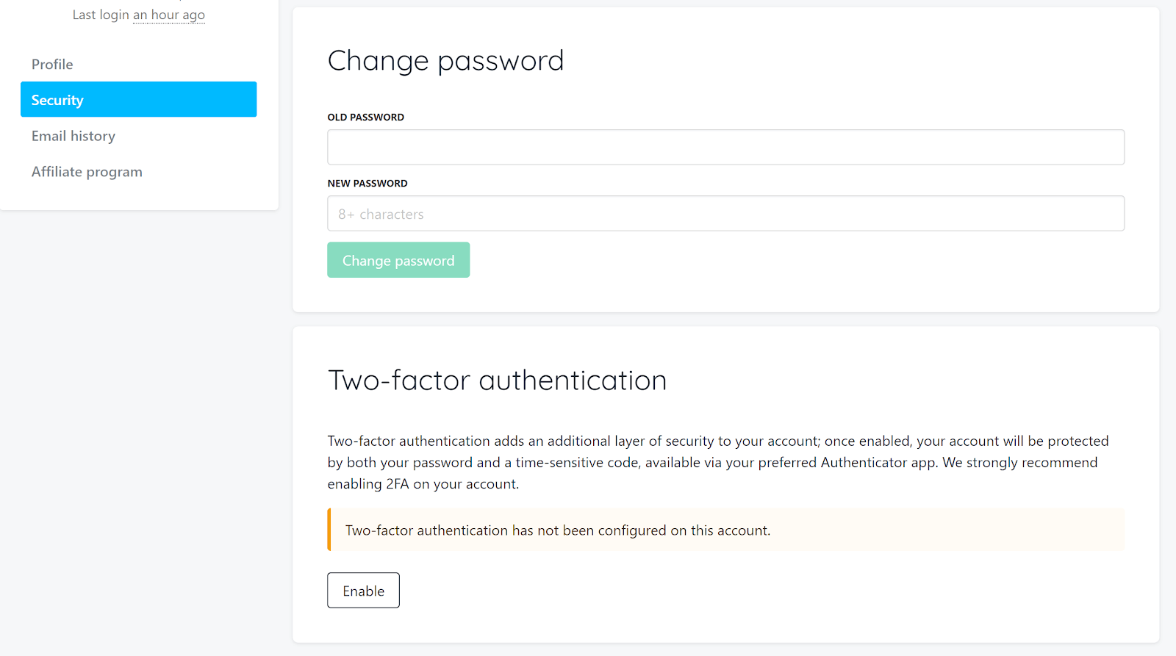Image resolution: width=1176 pixels, height=656 pixels.
Task: Click the 'Last login' text
Action: pyautogui.click(x=101, y=15)
